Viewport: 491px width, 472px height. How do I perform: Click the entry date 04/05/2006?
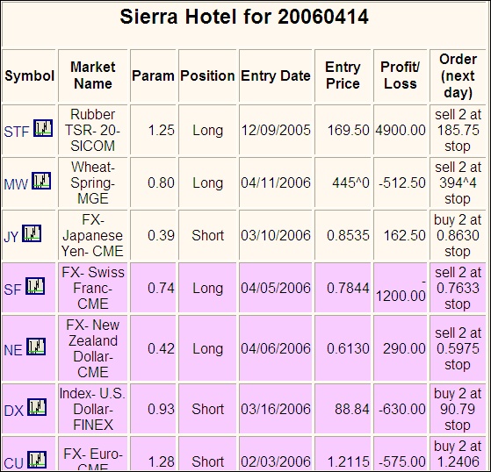click(276, 288)
